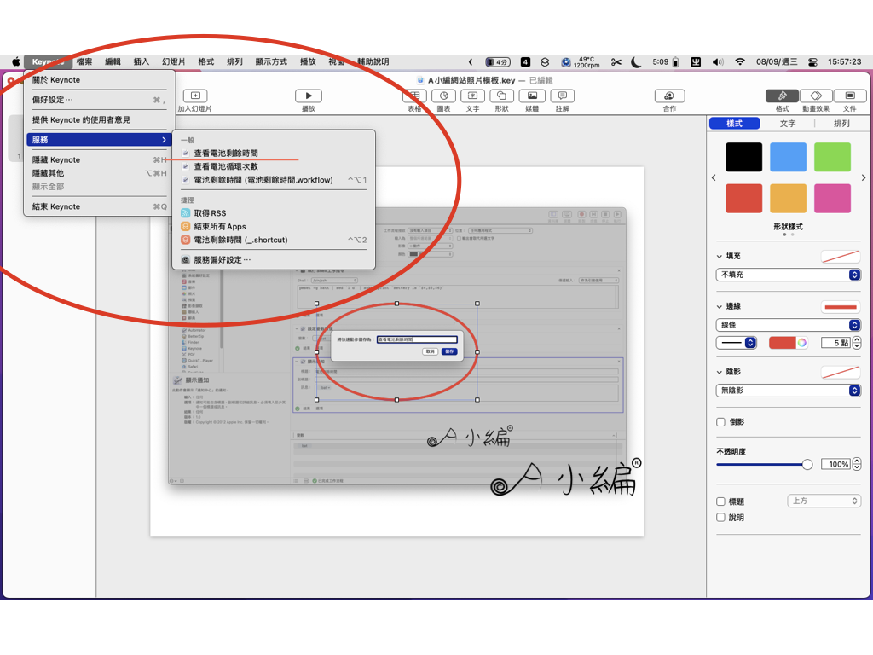Collapse the 填充 (Fill) section

tap(720, 256)
